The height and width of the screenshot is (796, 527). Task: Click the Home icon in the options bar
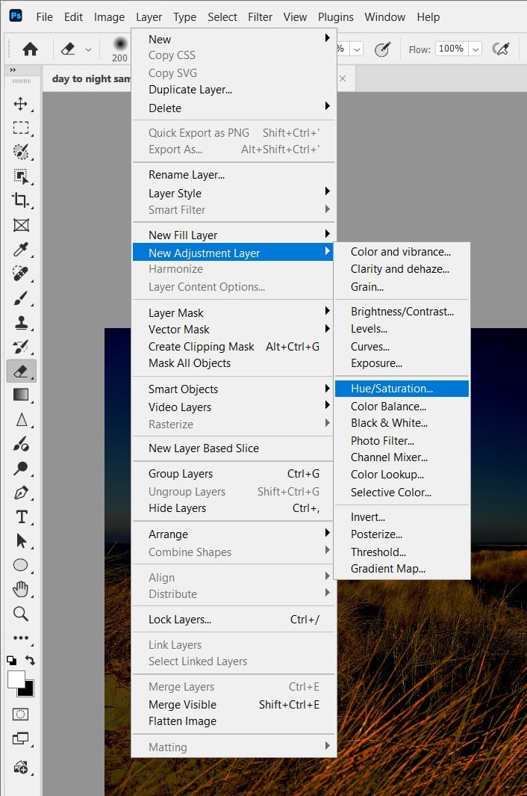(28, 48)
